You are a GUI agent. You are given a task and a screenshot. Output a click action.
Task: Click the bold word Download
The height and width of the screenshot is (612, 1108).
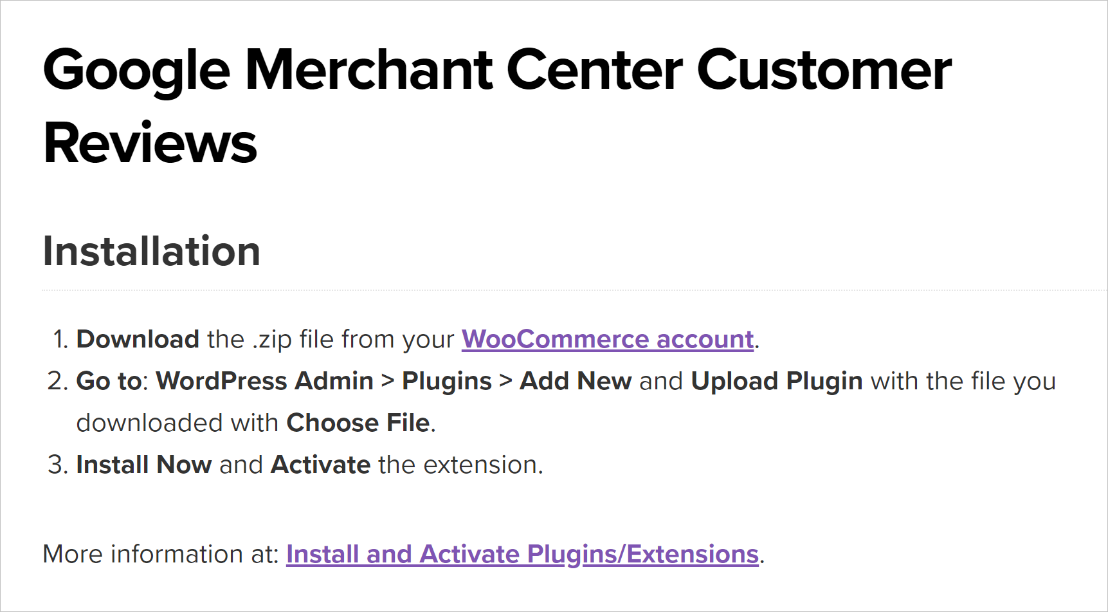138,339
